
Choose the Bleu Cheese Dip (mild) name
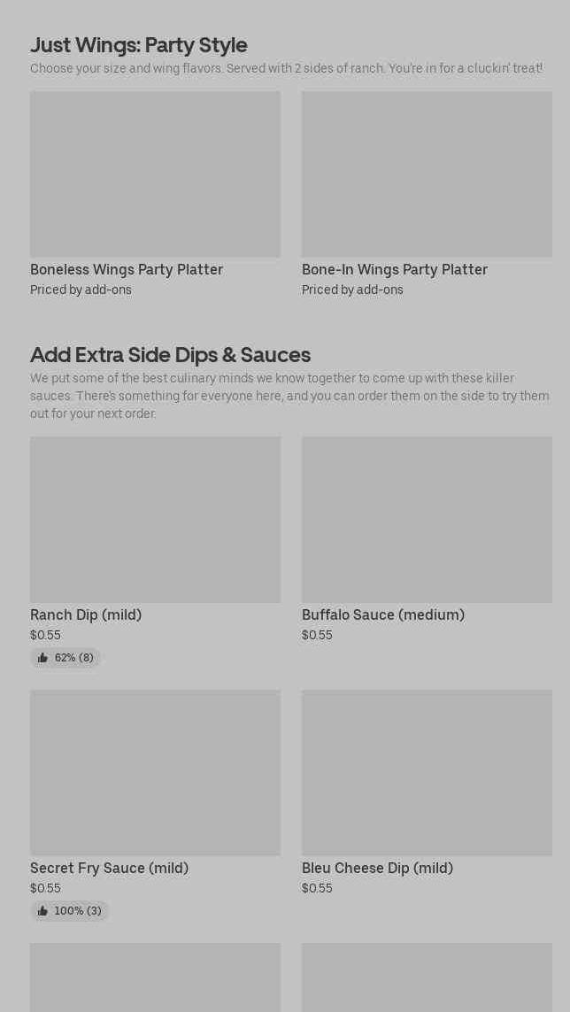tap(377, 868)
